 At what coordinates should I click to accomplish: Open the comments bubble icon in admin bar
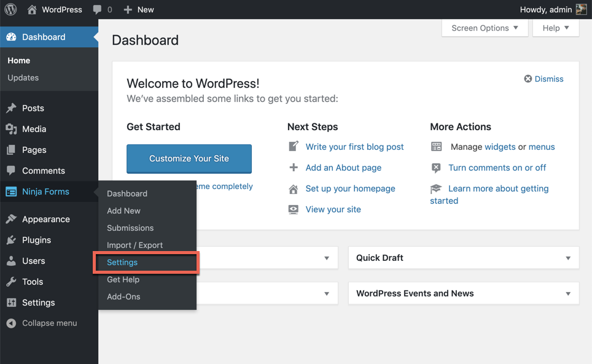[98, 9]
